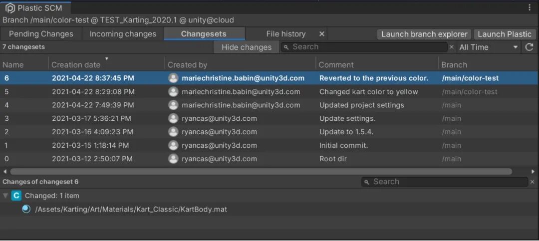Clear the changesets search with the X icon
539x241 pixels.
[x=452, y=47]
